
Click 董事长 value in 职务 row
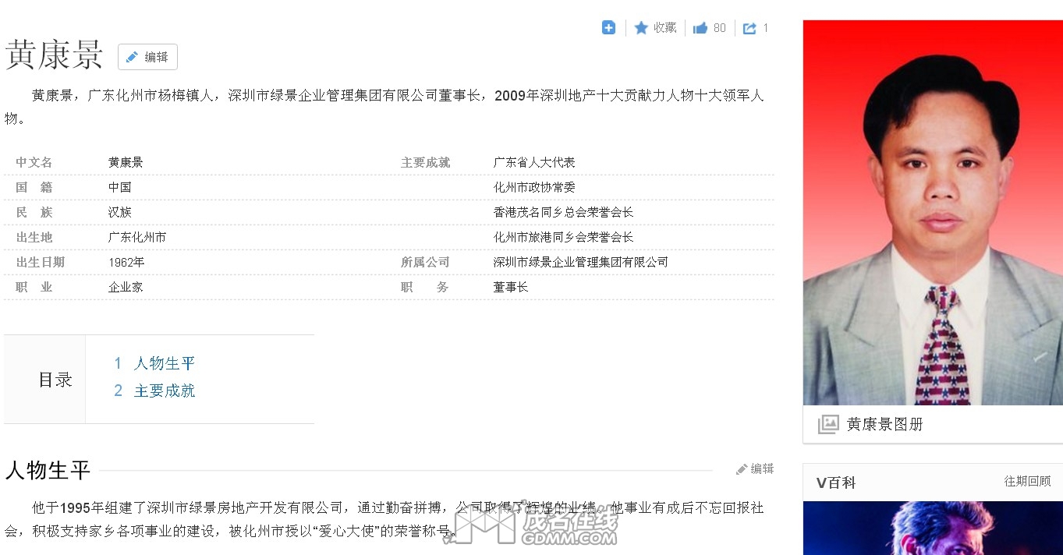511,287
